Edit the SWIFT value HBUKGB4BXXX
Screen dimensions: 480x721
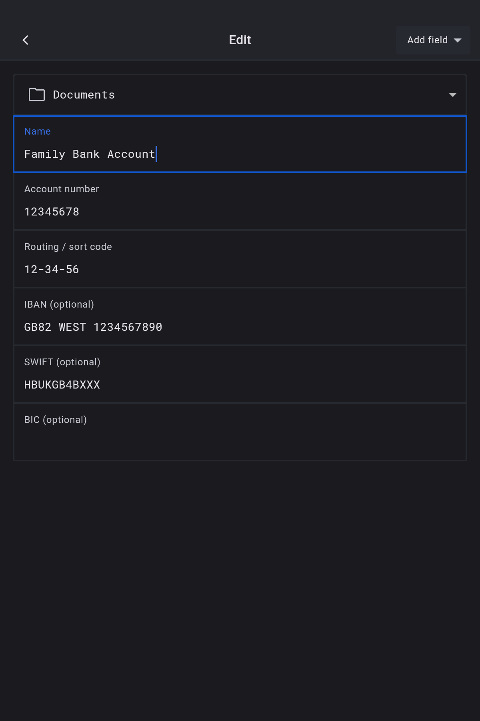pos(62,385)
